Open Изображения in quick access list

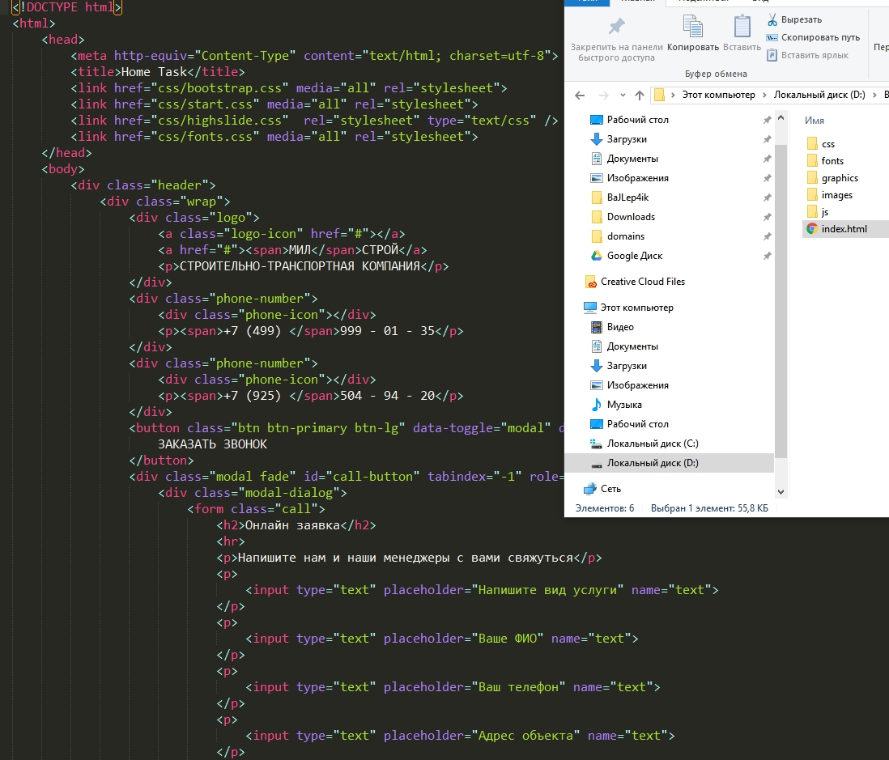click(637, 178)
